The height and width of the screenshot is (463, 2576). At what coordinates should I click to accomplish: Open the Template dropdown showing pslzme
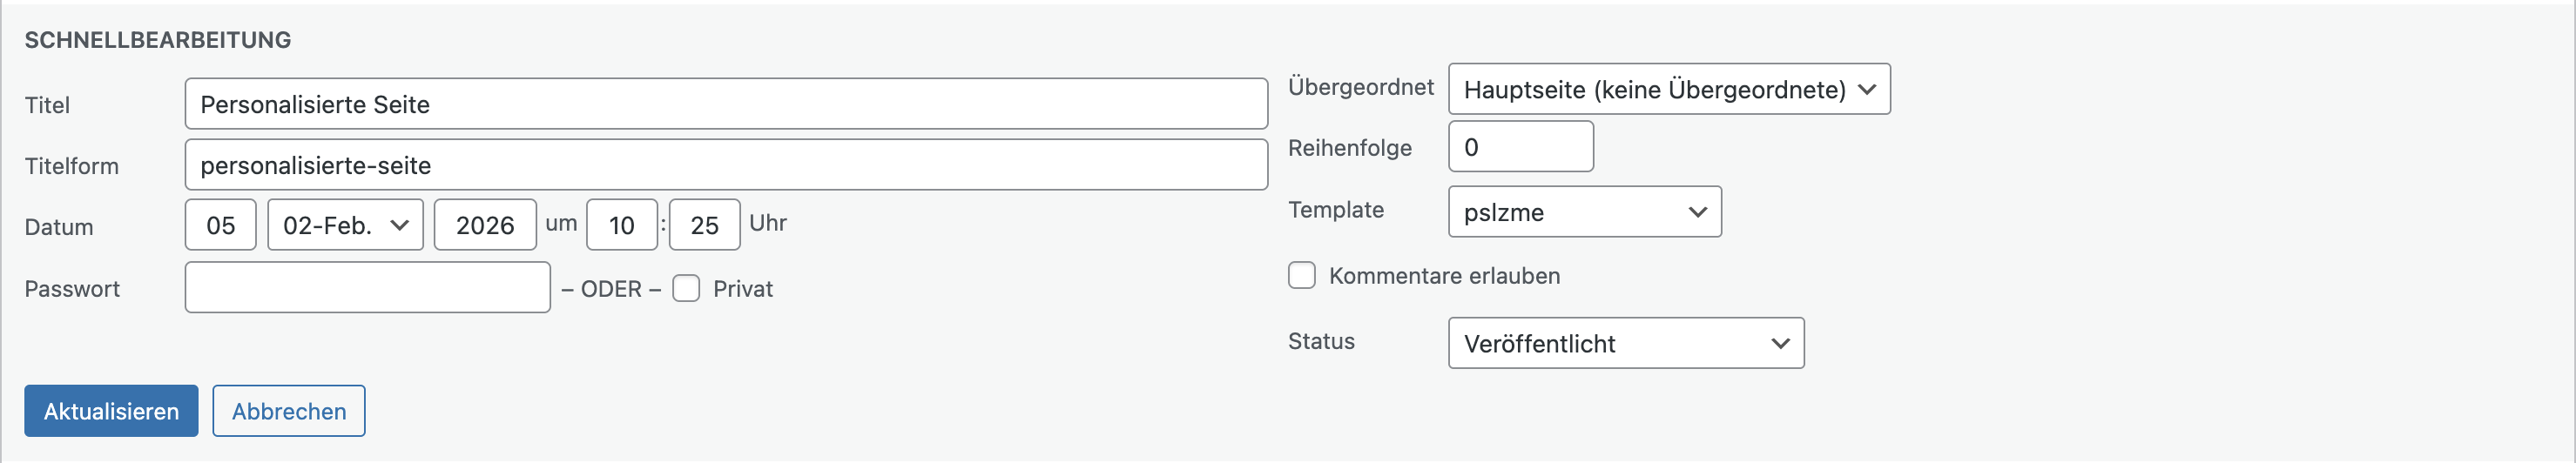[1584, 212]
